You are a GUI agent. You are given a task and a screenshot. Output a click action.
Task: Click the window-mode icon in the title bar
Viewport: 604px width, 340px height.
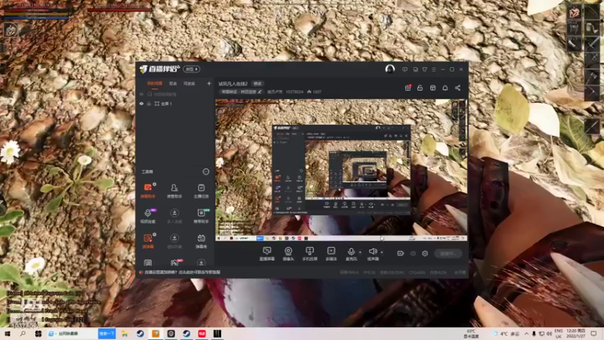(415, 70)
